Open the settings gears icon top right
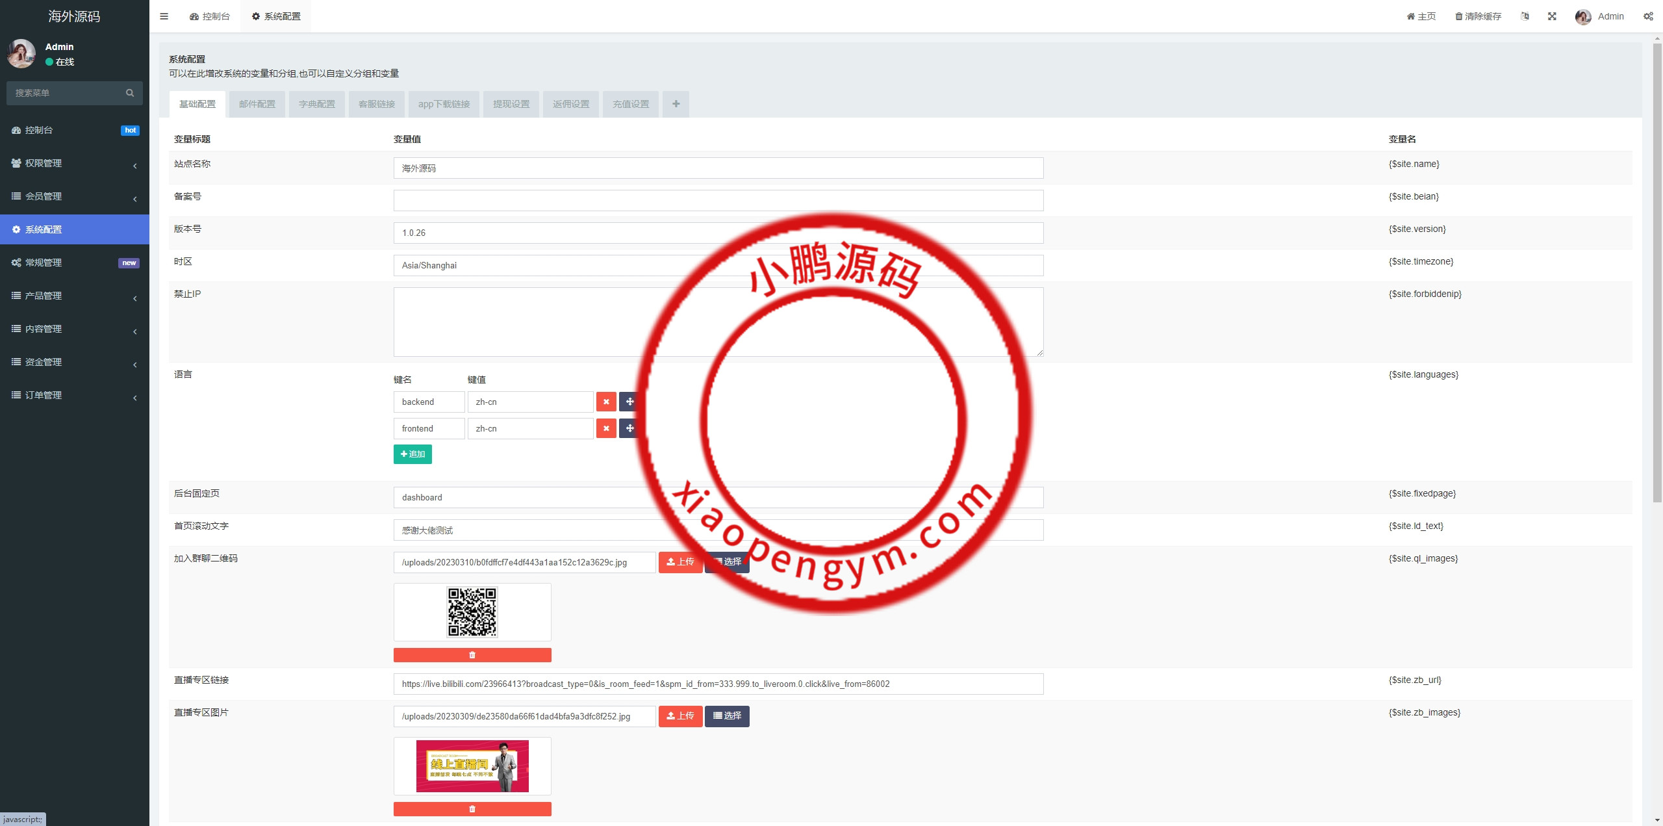The width and height of the screenshot is (1663, 826). [1648, 16]
